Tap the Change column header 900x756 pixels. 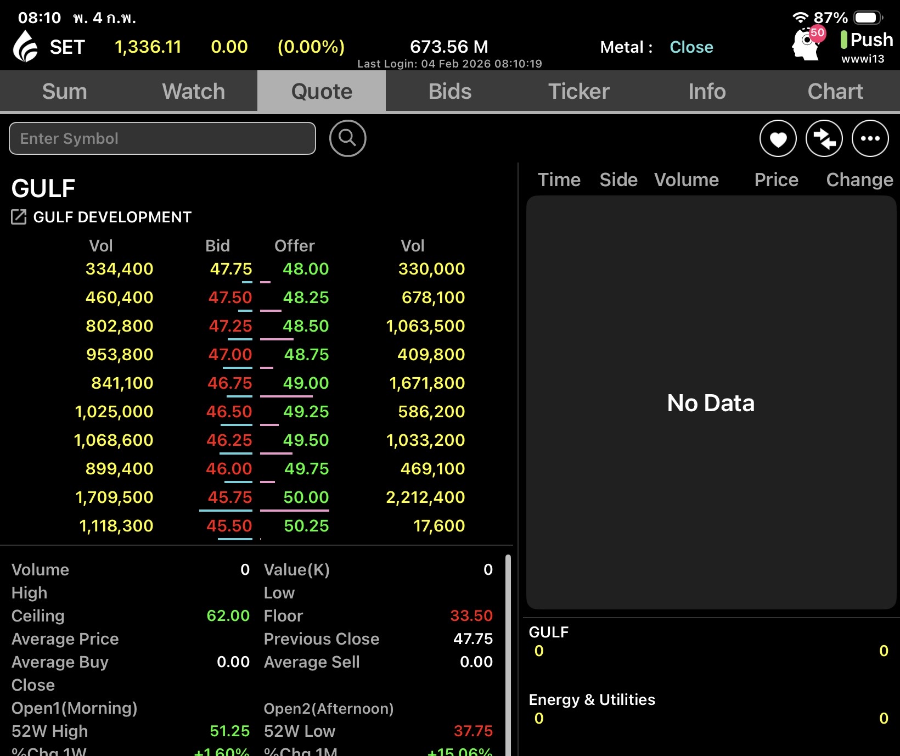tap(859, 180)
